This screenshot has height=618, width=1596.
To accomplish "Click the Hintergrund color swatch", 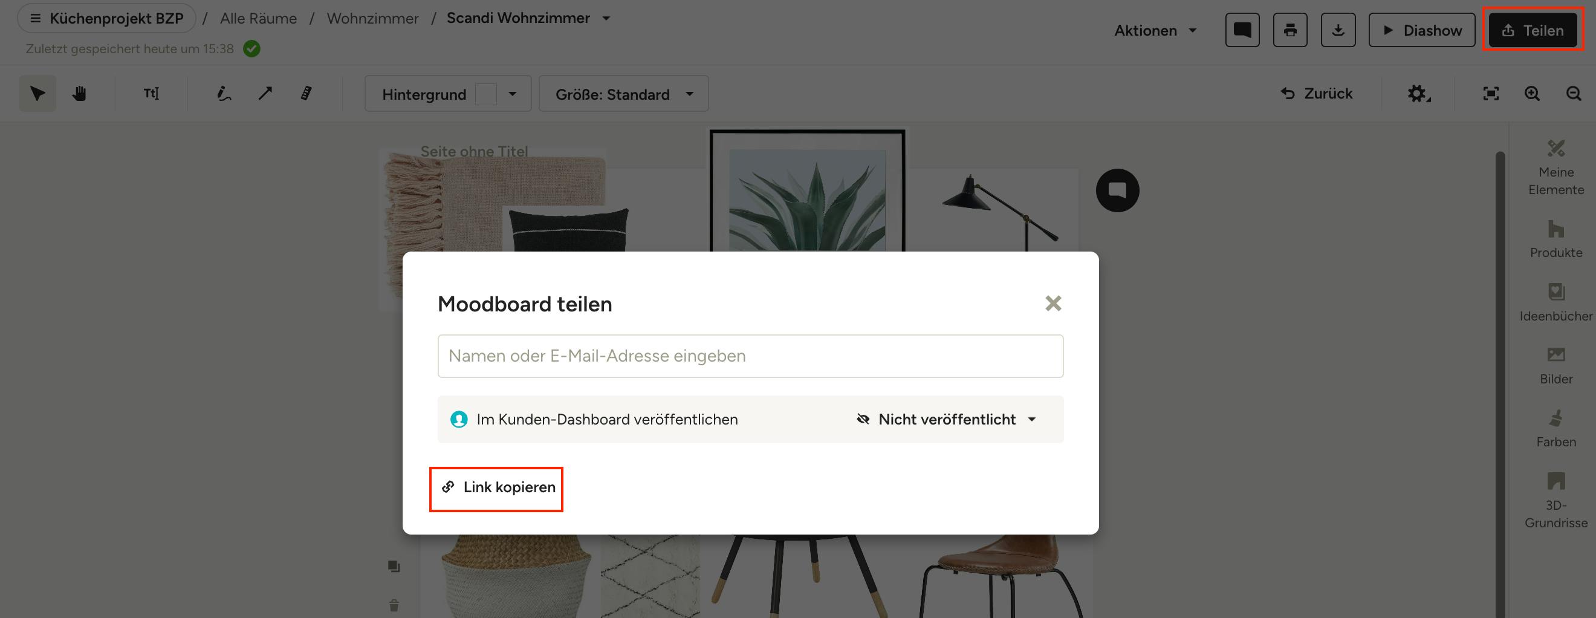I will (x=485, y=94).
